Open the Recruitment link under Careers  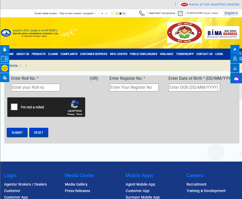[x=196, y=184]
